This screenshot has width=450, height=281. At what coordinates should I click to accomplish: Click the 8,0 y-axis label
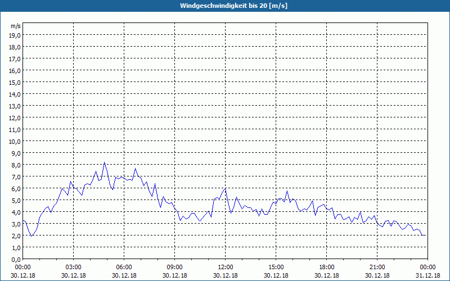(x=16, y=165)
